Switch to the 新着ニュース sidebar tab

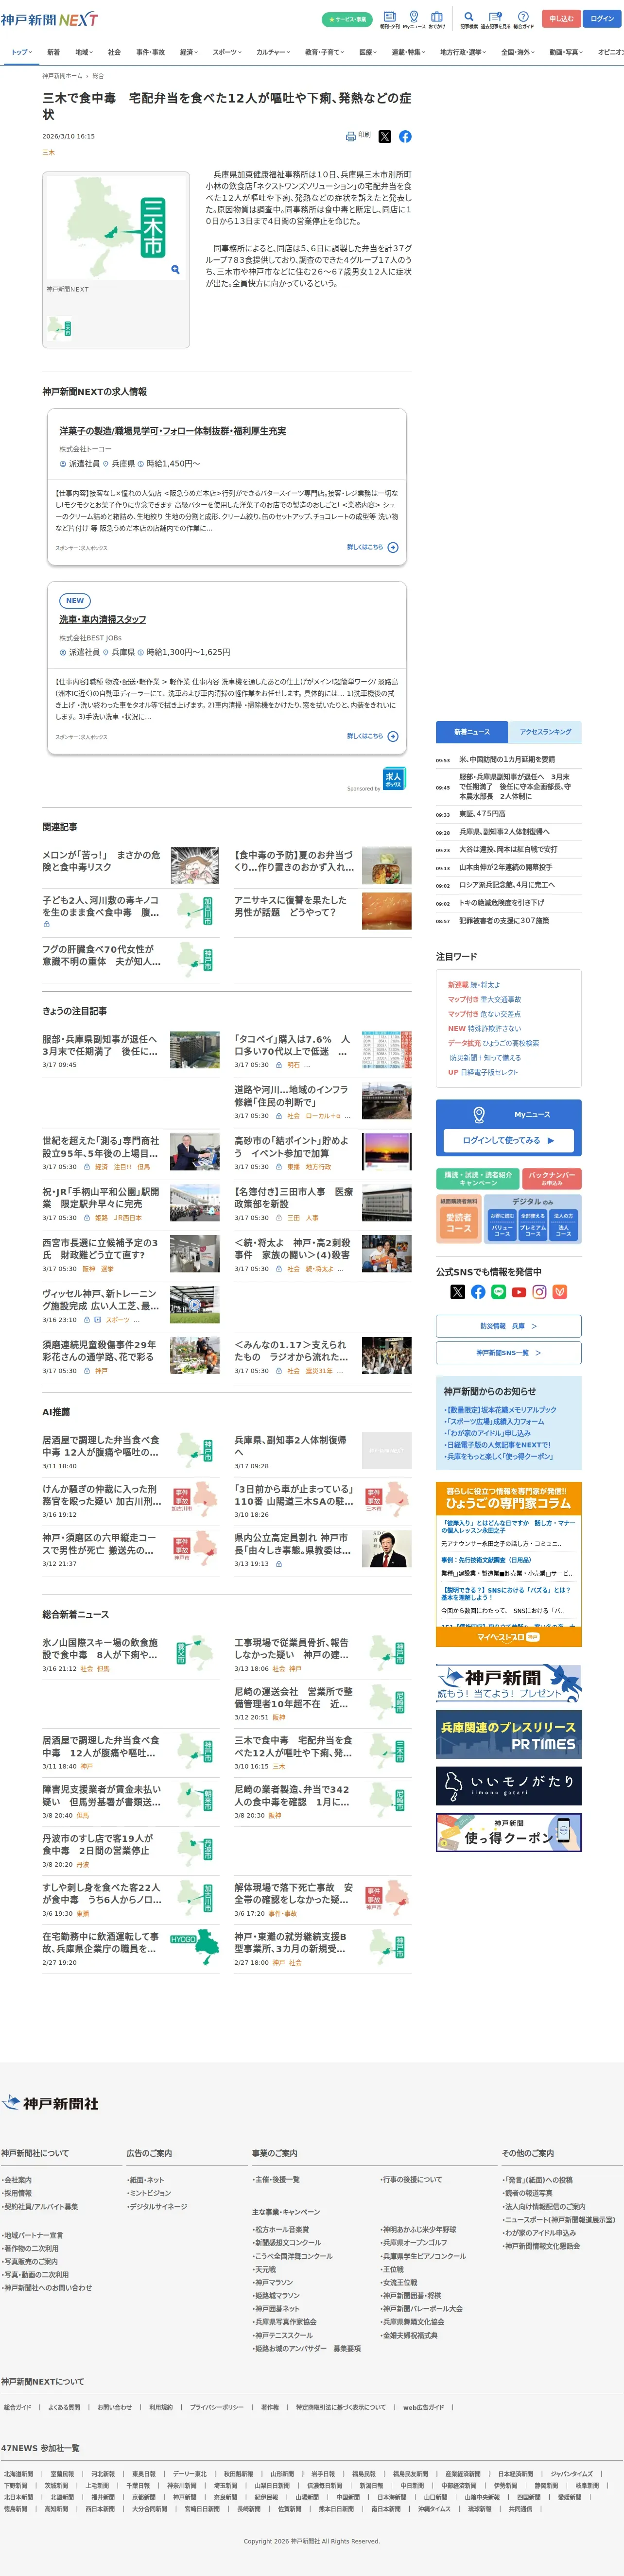click(472, 732)
